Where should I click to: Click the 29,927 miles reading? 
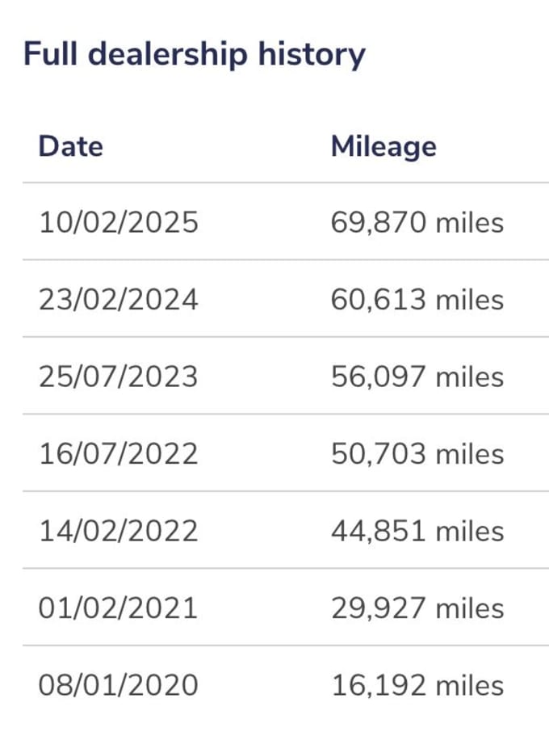[417, 608]
